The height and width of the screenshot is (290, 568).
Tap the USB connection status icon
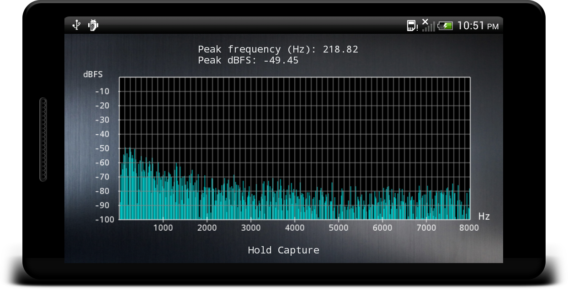pyautogui.click(x=77, y=25)
